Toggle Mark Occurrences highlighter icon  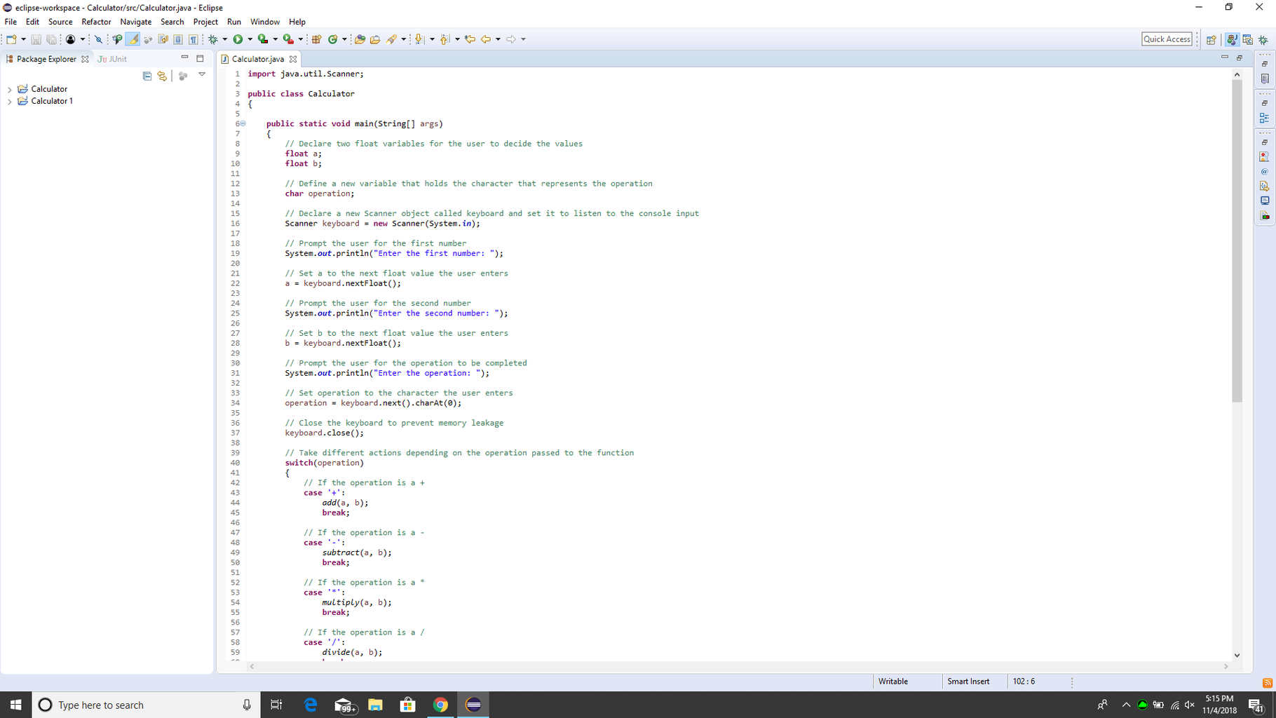(x=133, y=39)
